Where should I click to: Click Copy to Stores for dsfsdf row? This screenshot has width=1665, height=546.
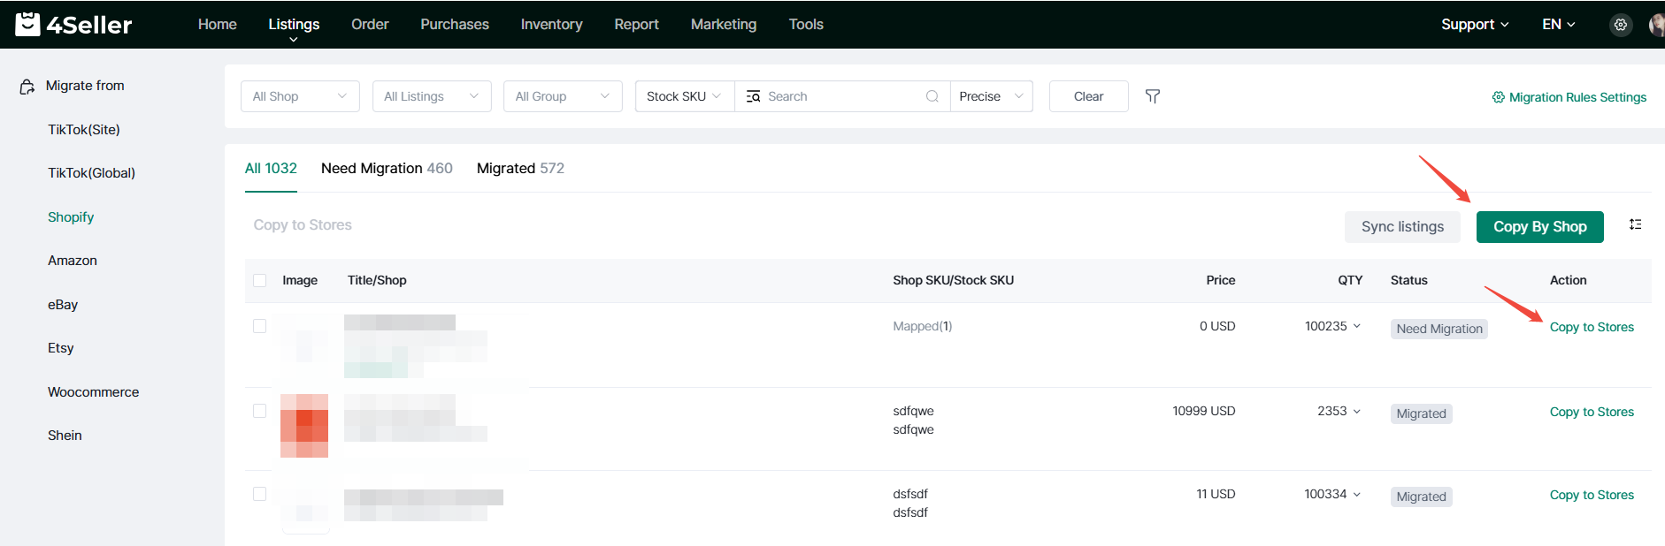[x=1592, y=495]
